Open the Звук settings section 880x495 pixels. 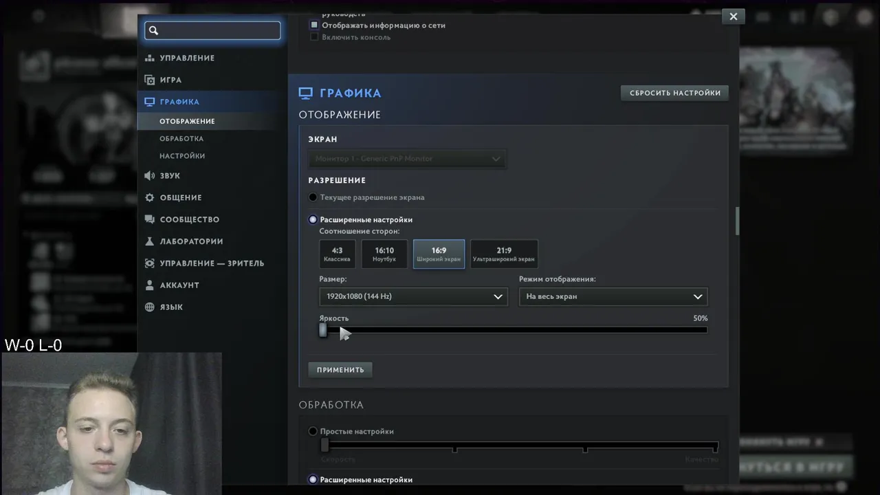pos(170,175)
